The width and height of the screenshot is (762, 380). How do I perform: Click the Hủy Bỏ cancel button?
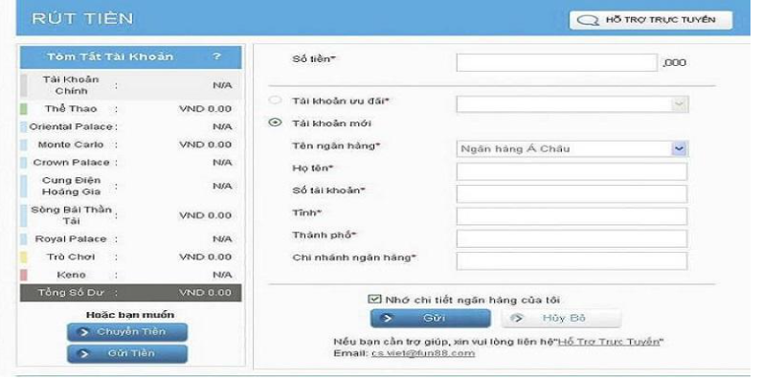coord(561,319)
